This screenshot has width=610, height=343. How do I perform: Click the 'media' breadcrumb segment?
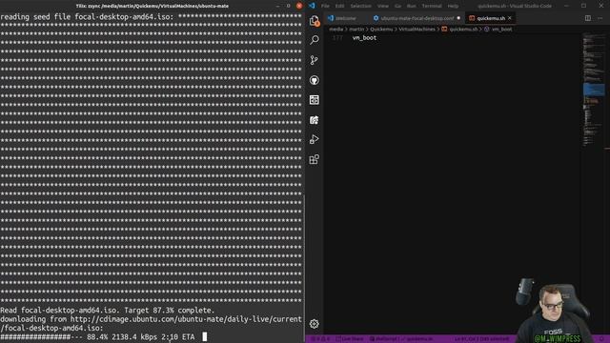336,30
